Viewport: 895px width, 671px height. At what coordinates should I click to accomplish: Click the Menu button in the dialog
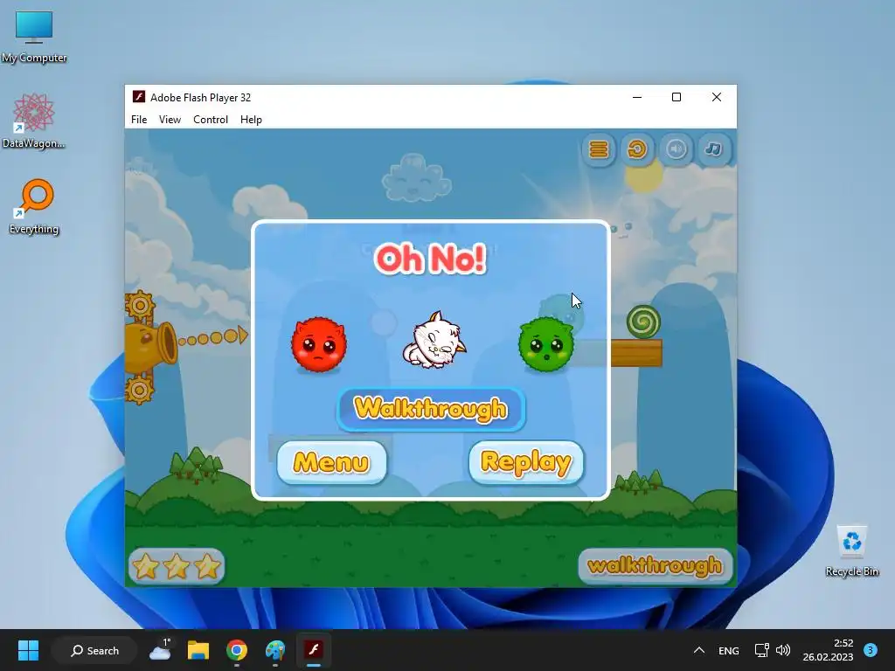pyautogui.click(x=331, y=462)
